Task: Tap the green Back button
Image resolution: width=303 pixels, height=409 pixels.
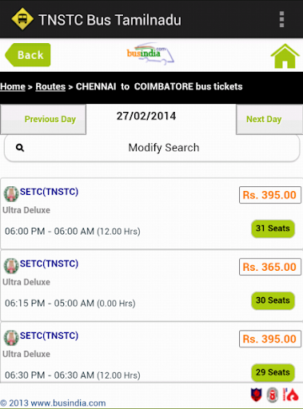Action: pyautogui.click(x=28, y=55)
